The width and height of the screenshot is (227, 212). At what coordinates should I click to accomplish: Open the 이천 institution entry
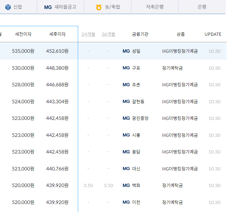click(x=136, y=202)
